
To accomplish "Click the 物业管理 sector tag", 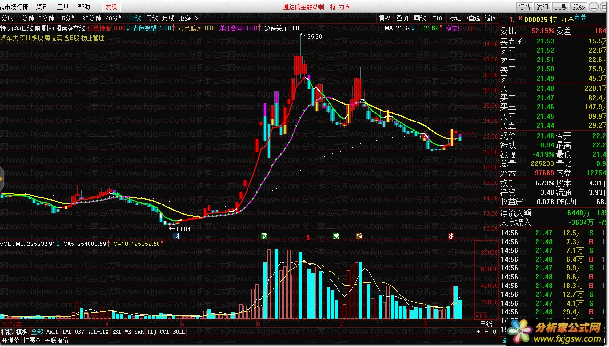I will click(93, 38).
